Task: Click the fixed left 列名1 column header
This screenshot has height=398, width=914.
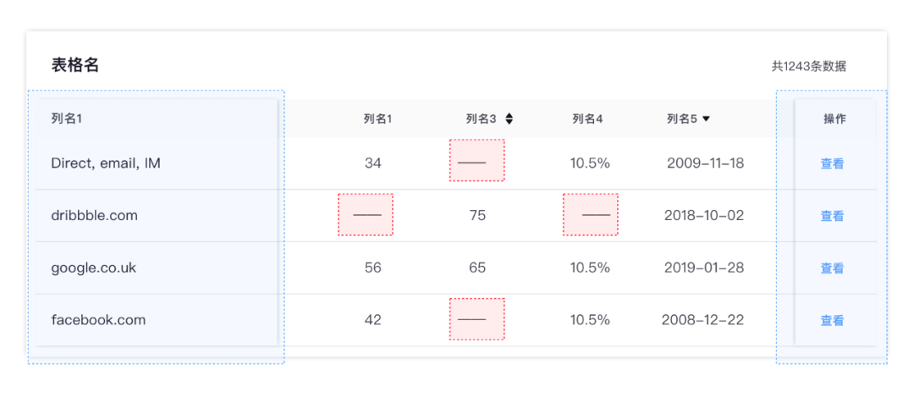Action: pos(66,119)
